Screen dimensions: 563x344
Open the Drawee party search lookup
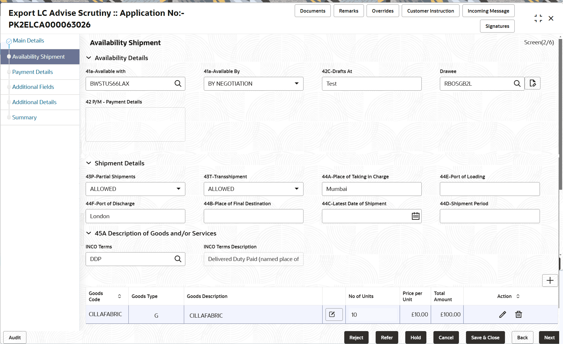(x=517, y=84)
